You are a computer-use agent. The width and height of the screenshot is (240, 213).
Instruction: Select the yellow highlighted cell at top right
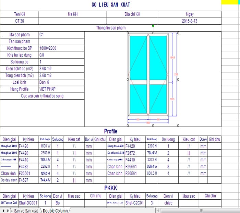click(230, 2)
